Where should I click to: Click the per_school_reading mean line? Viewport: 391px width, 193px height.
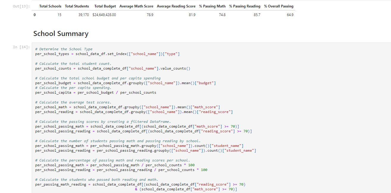pyautogui.click(x=134, y=112)
